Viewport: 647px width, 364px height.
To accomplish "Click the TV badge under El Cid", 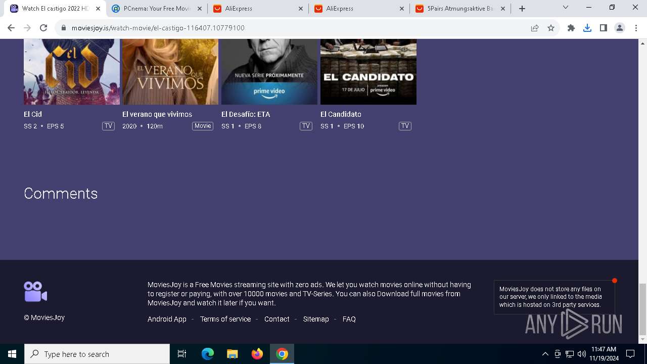I will pos(108,126).
